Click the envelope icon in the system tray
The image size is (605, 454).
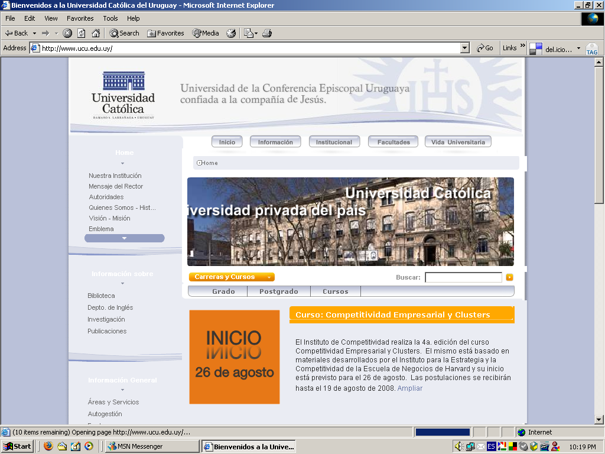481,447
